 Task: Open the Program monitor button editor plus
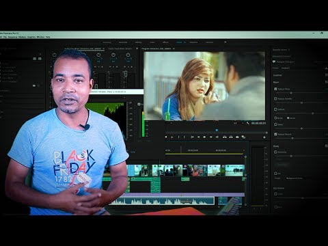click(264, 137)
